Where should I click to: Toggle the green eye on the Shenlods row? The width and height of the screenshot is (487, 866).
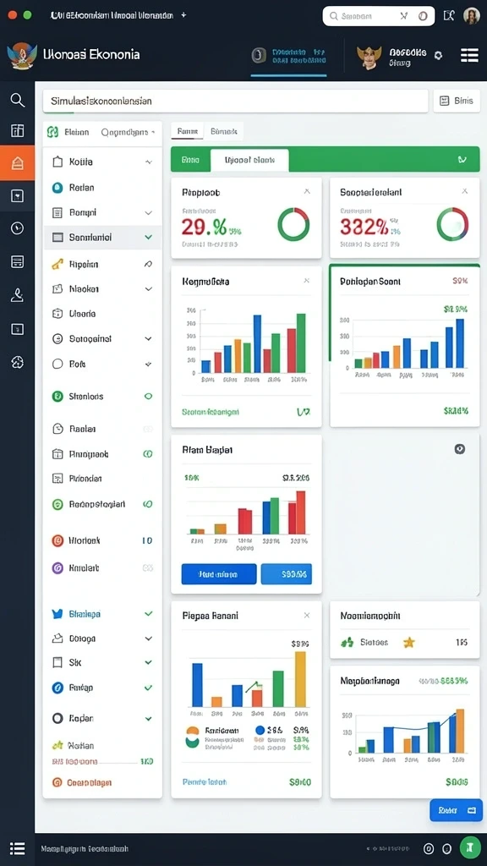click(x=148, y=396)
